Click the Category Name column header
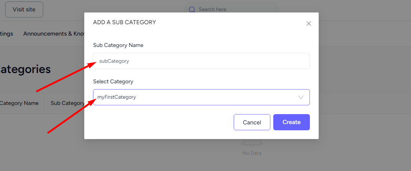The image size is (411, 171). pos(19,103)
